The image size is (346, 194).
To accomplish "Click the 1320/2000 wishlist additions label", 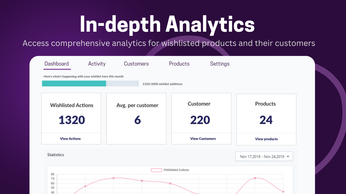I will coord(162,84).
